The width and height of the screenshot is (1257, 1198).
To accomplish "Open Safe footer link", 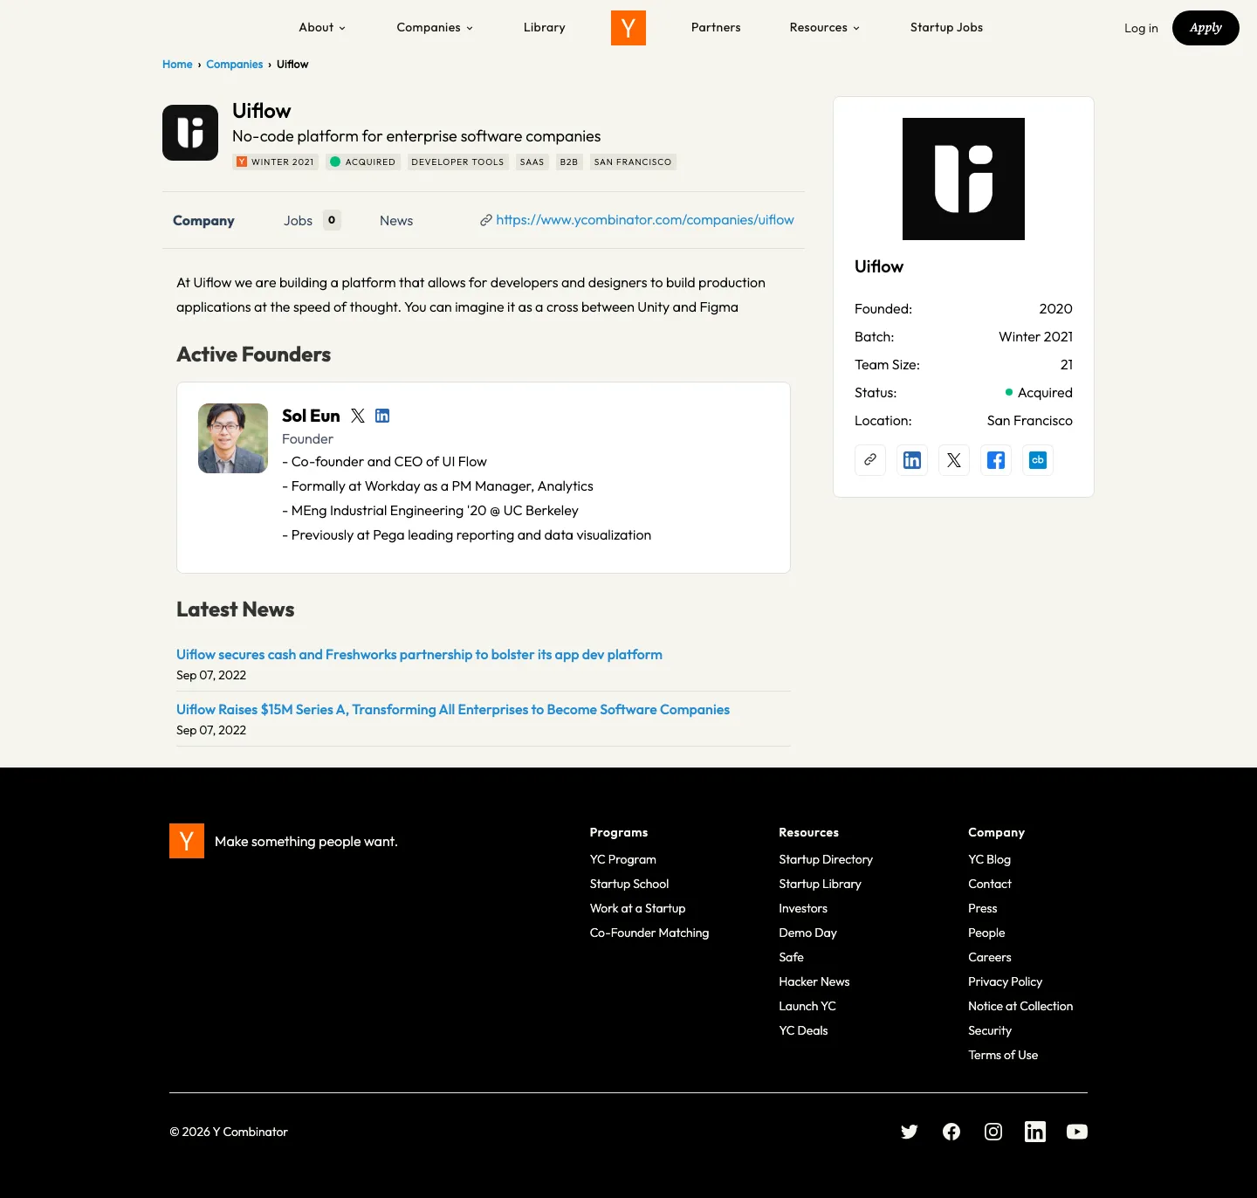I will point(791,957).
